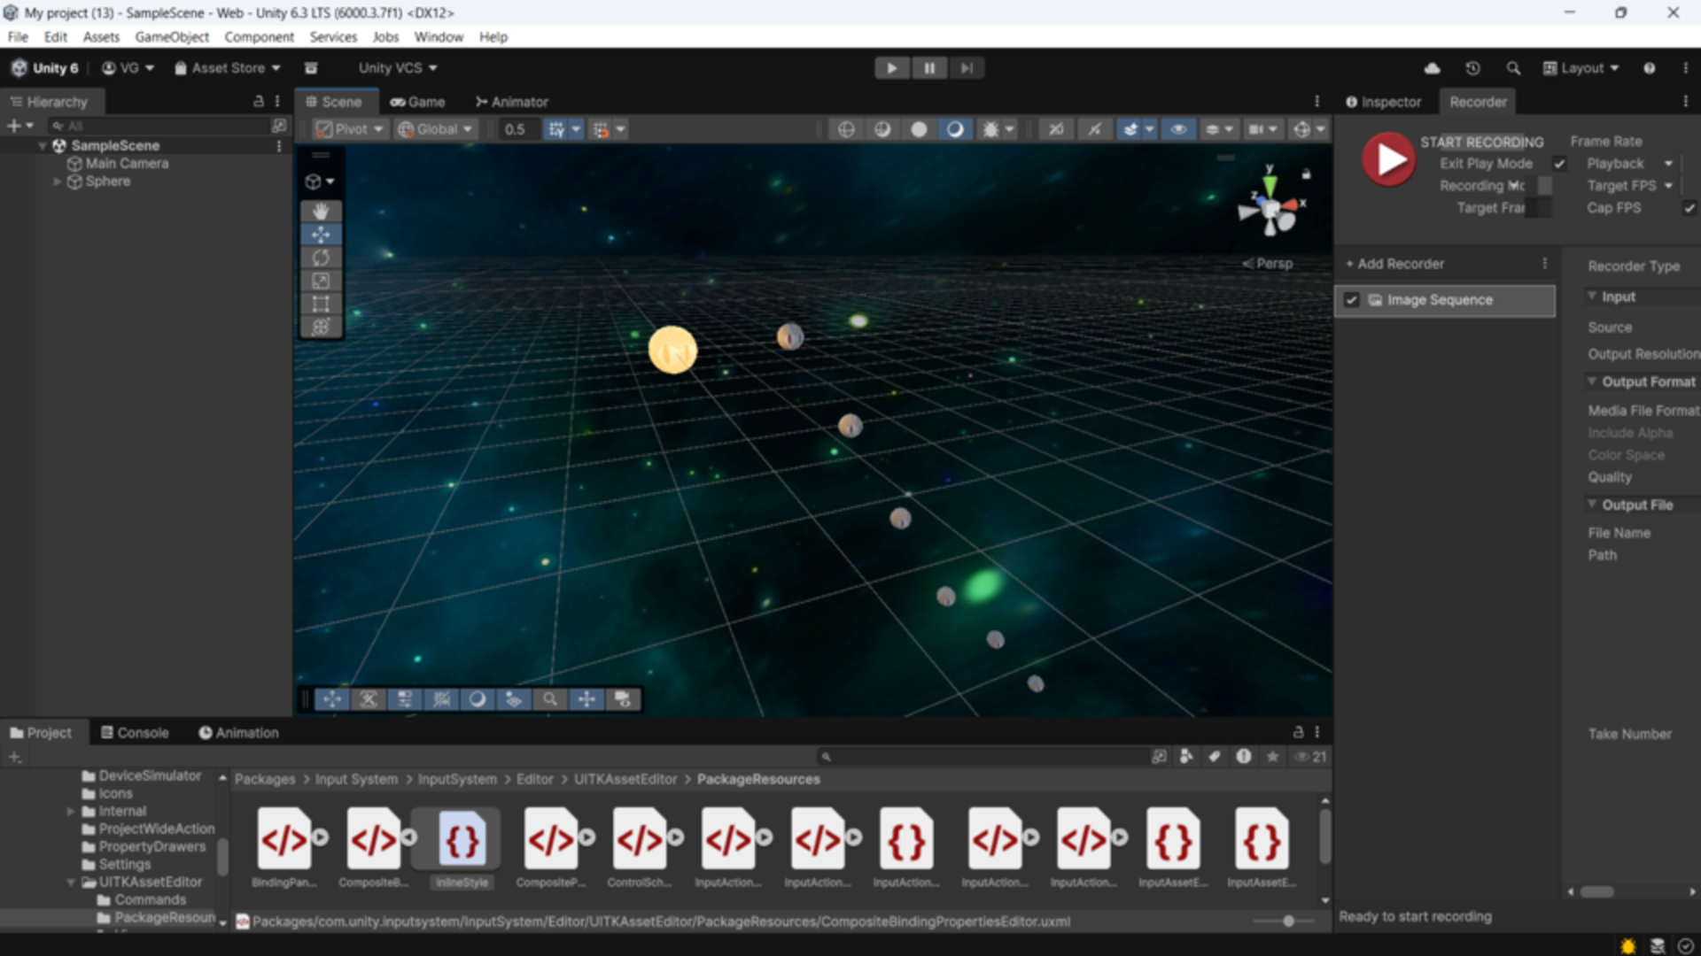Image resolution: width=1701 pixels, height=956 pixels.
Task: Click the search magnifier in top toolbar
Action: pyautogui.click(x=1513, y=68)
